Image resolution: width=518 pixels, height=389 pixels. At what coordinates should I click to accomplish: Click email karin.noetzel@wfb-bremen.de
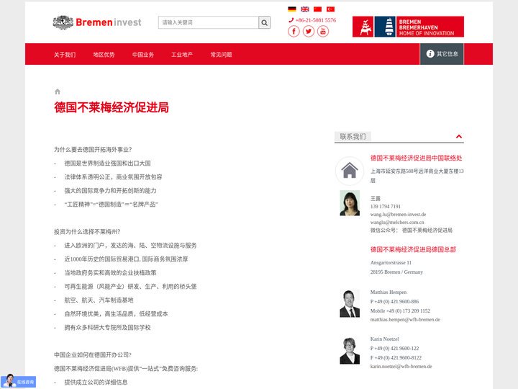401,366
